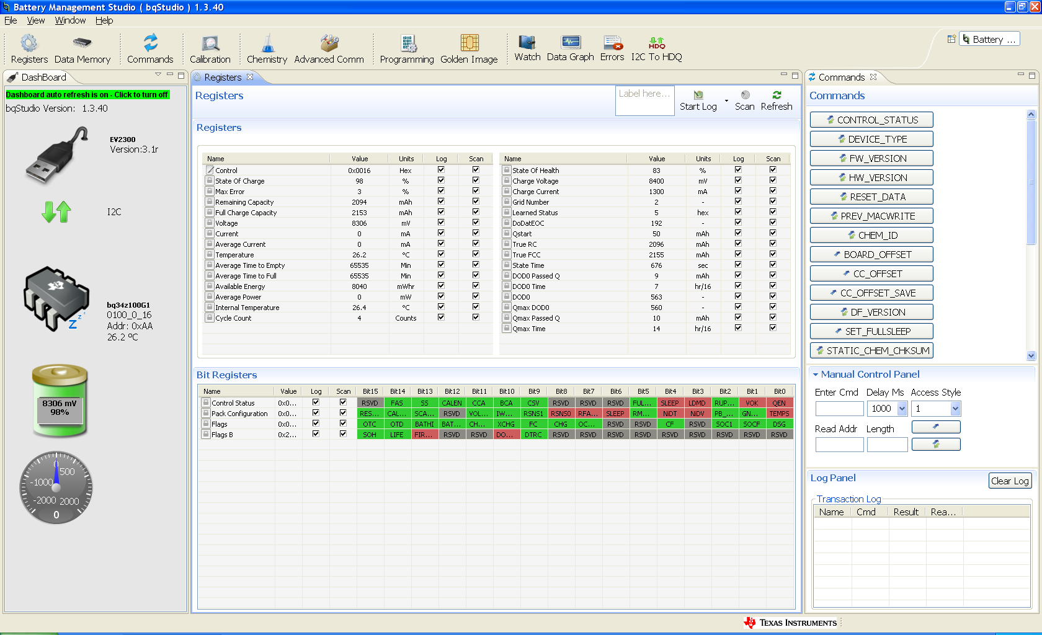Turn off dashboard auto refresh link
The image size is (1042, 635).
pos(87,95)
